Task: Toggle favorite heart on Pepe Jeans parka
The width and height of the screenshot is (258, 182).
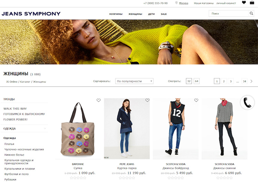Action: (147, 100)
